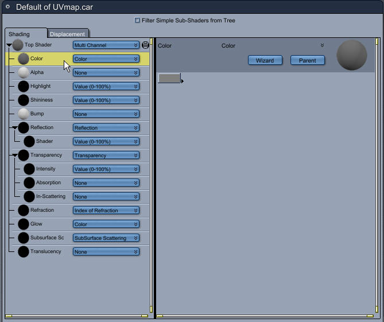Collapse the Reflection tree node
384x322 pixels.
(15, 127)
